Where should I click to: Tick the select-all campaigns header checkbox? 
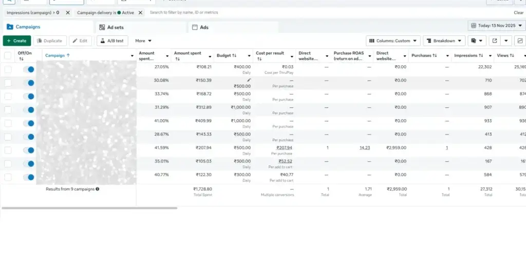click(x=8, y=55)
